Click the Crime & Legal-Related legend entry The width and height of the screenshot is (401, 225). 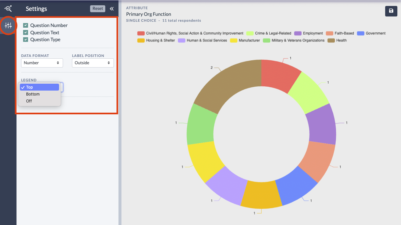tap(273, 33)
